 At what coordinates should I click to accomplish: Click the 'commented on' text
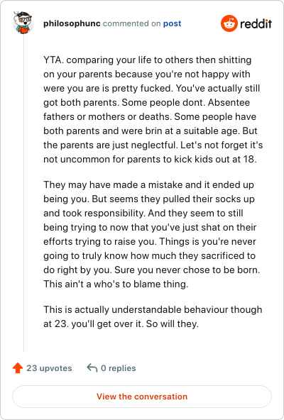(x=131, y=23)
